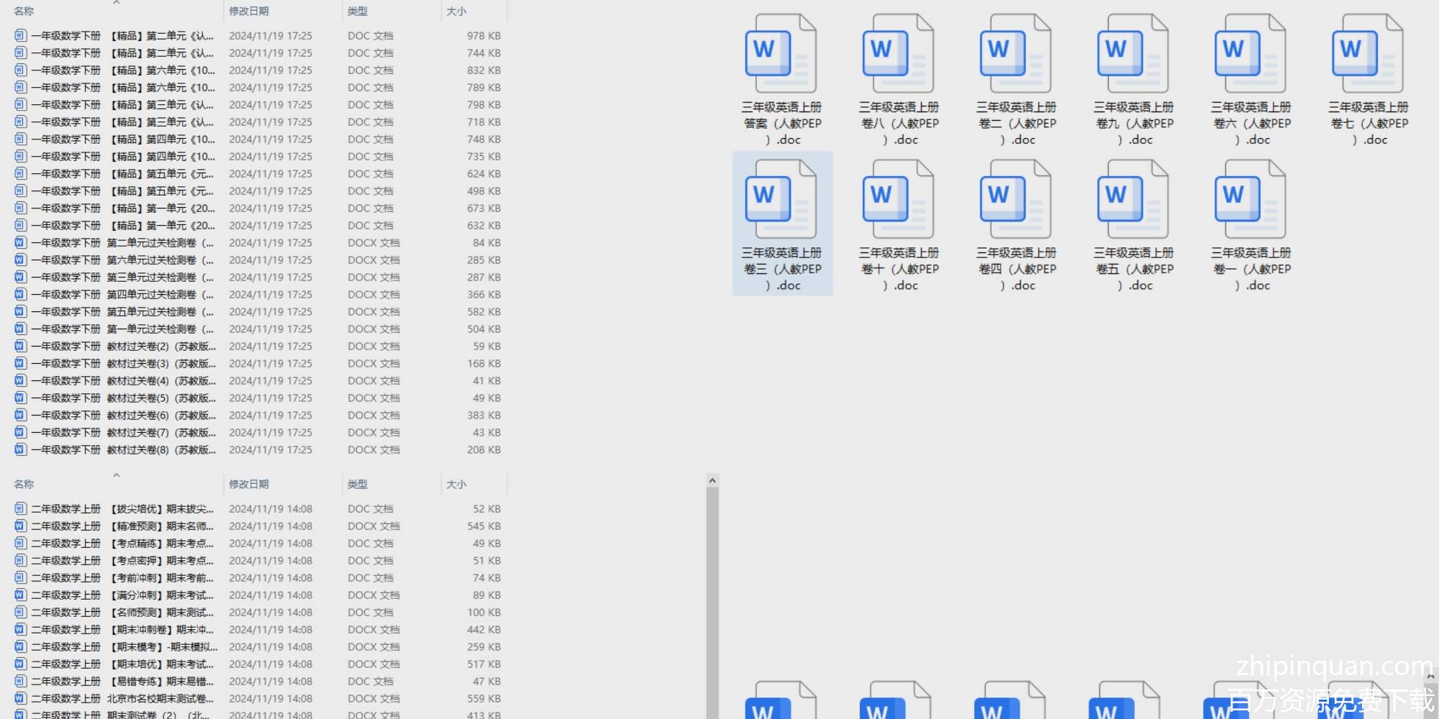Select the 一年级数学下册 第二单元过关检测卷 file row
This screenshot has height=719, width=1439.
(x=122, y=243)
